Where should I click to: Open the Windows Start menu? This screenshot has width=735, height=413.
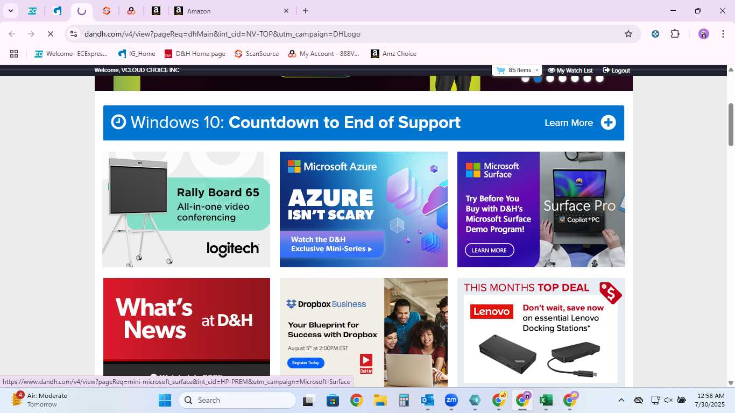[x=165, y=400]
